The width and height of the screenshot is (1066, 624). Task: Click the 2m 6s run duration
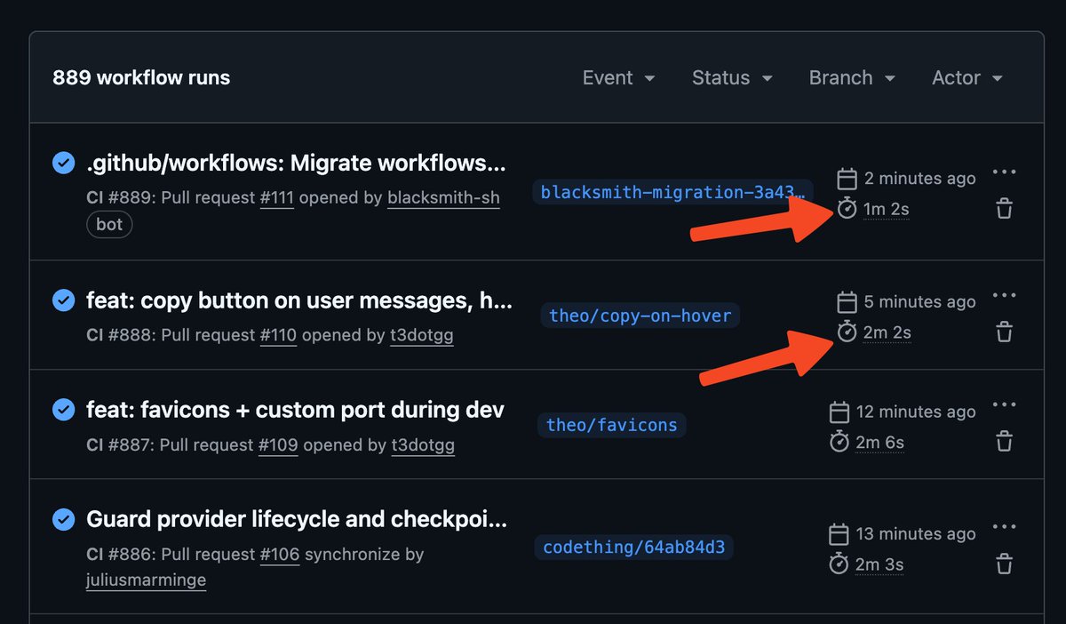click(x=879, y=442)
